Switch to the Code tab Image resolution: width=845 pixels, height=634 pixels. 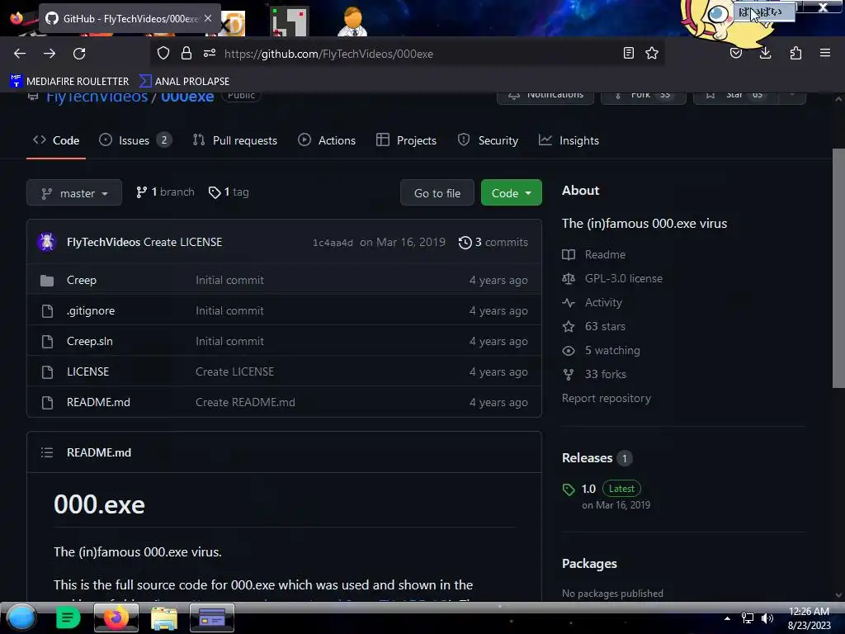[56, 140]
